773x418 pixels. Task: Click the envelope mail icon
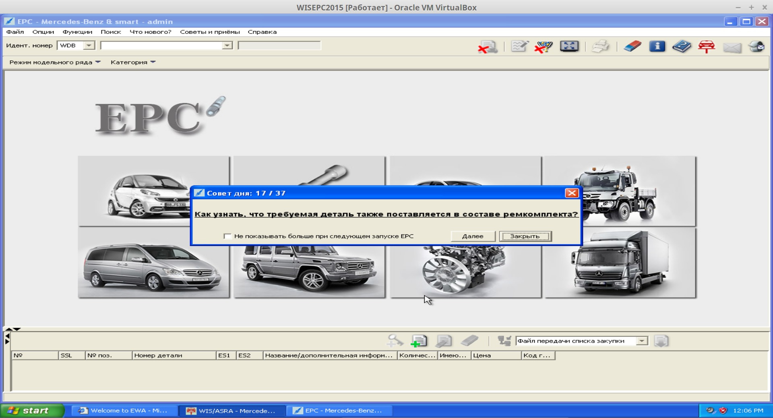click(732, 48)
